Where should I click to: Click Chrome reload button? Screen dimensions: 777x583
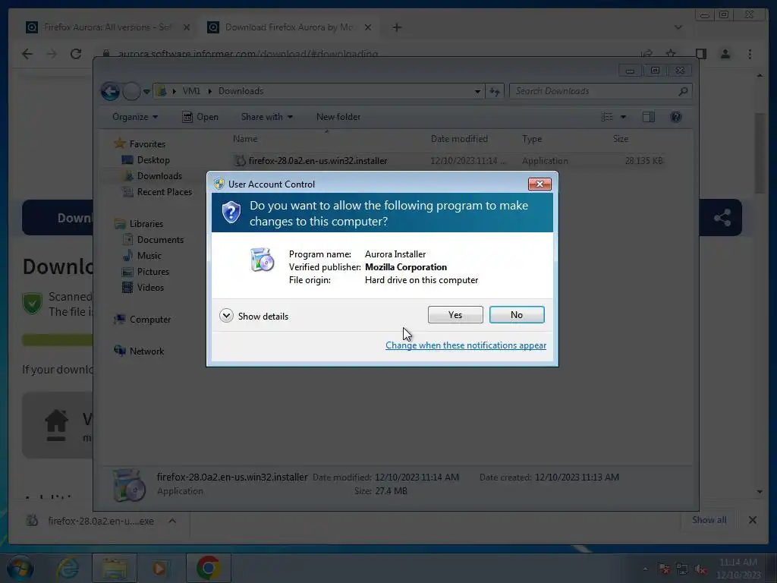click(76, 54)
